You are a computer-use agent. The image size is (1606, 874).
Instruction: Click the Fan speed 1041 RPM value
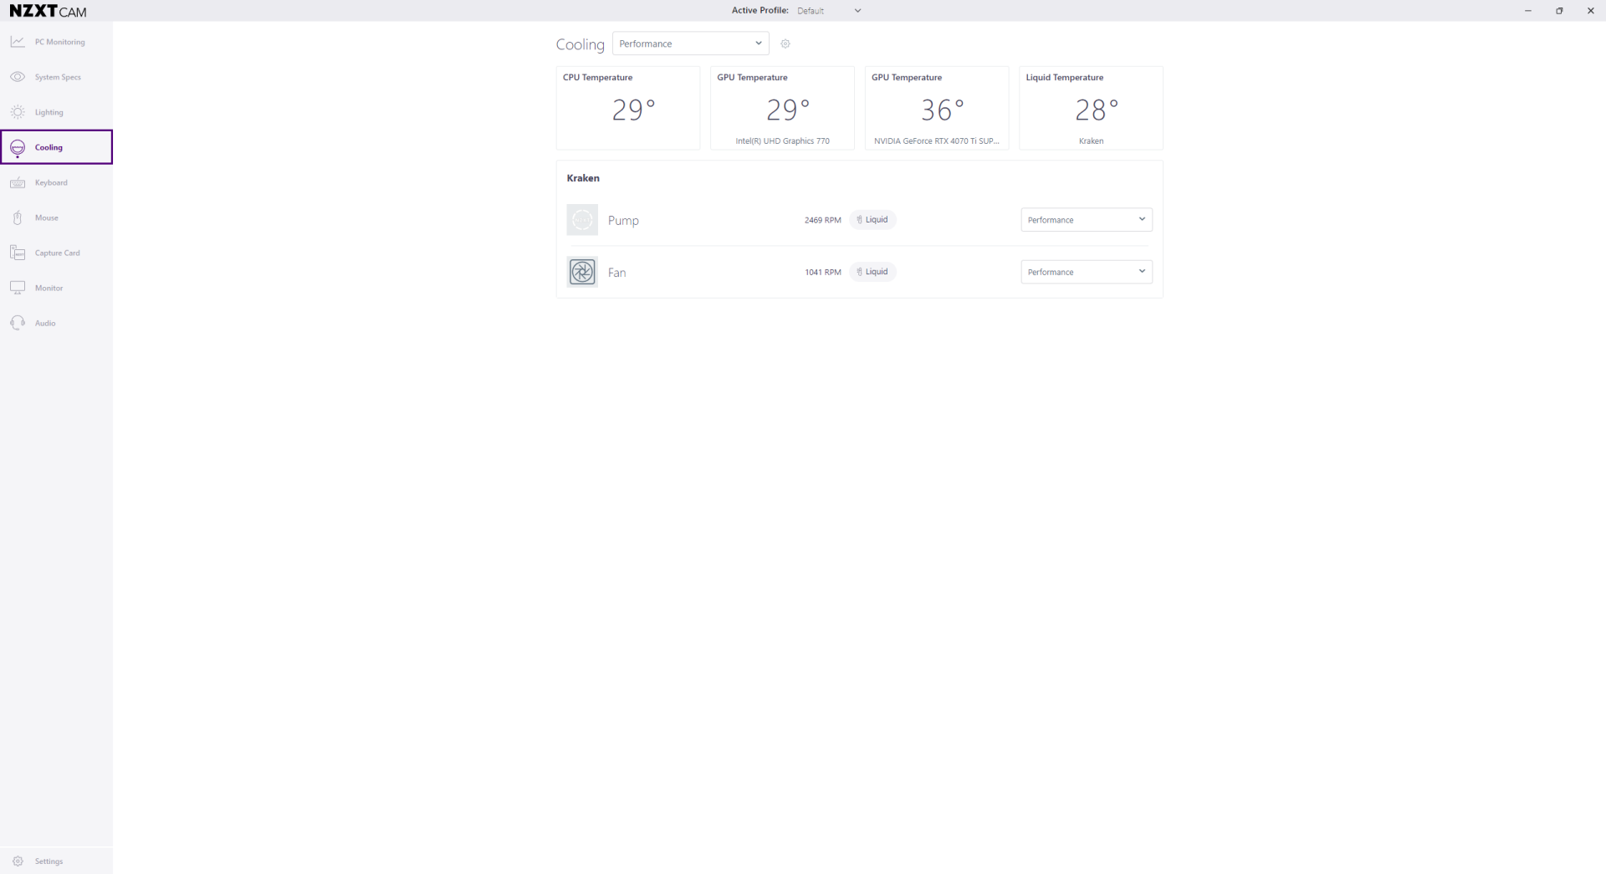pyautogui.click(x=823, y=272)
